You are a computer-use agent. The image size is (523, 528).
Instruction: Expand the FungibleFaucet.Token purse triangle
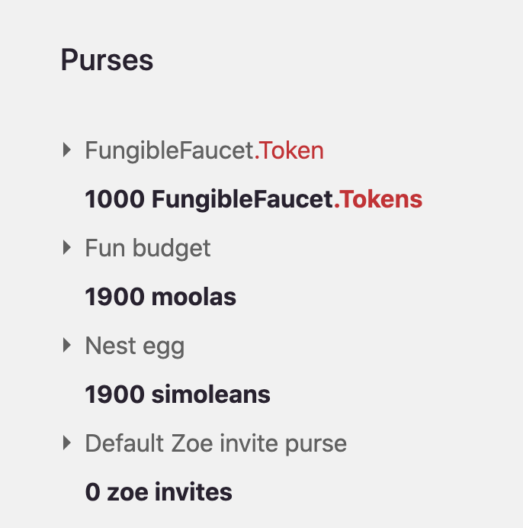[67, 150]
